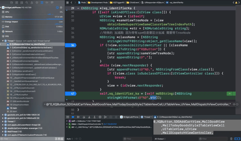Toggle the breakpoint on line 36

71,45
